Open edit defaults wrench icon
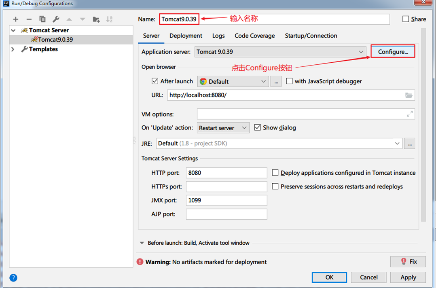Image resolution: width=436 pixels, height=288 pixels. pos(56,19)
